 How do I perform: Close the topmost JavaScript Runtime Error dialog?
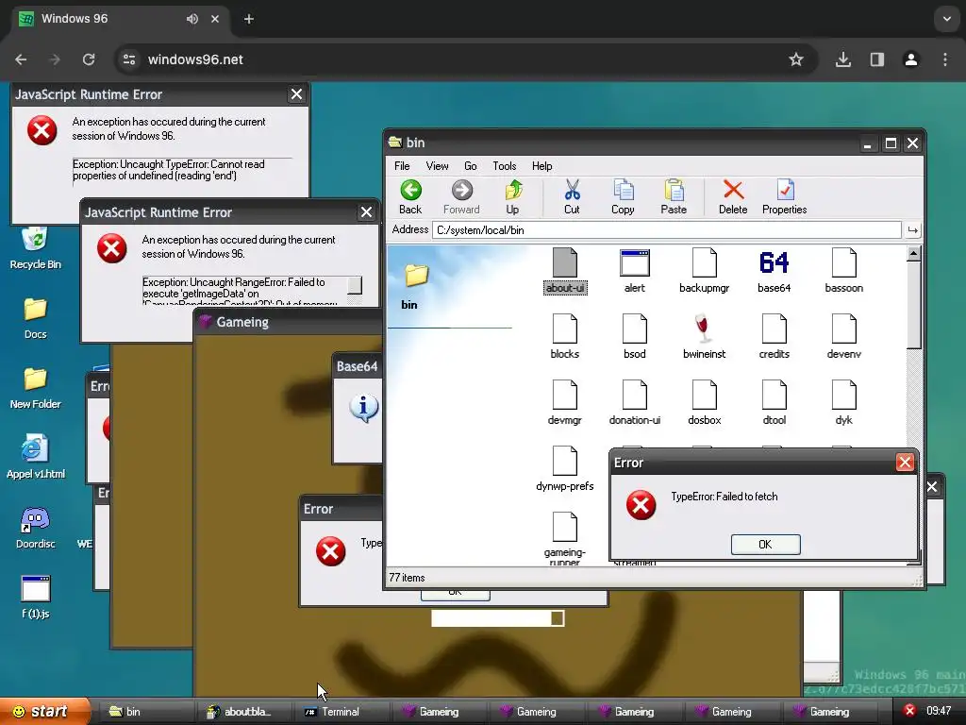(296, 94)
